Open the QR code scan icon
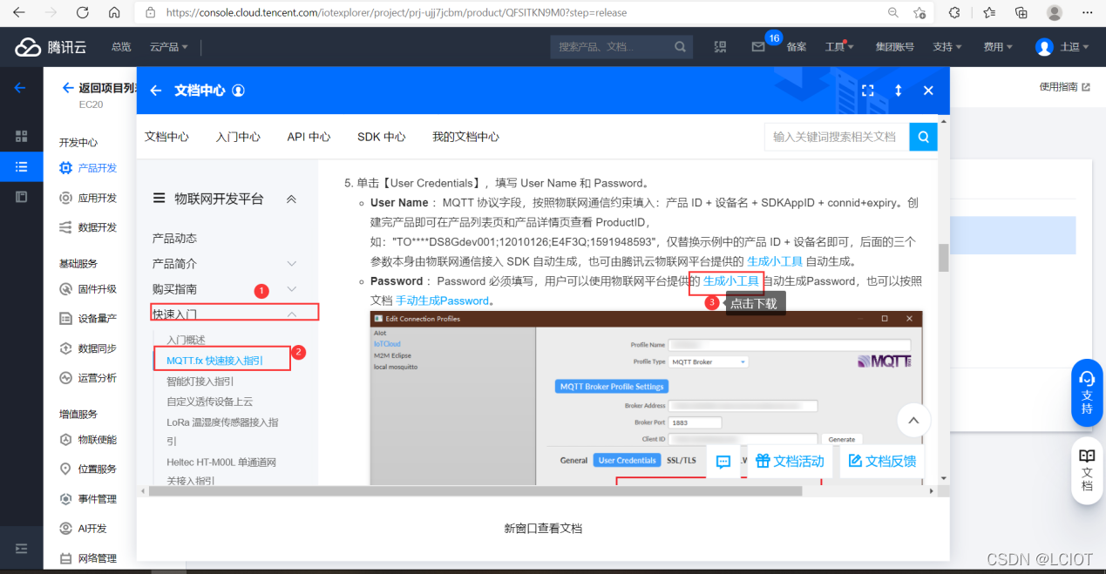Viewport: 1106px width, 574px height. [x=720, y=47]
